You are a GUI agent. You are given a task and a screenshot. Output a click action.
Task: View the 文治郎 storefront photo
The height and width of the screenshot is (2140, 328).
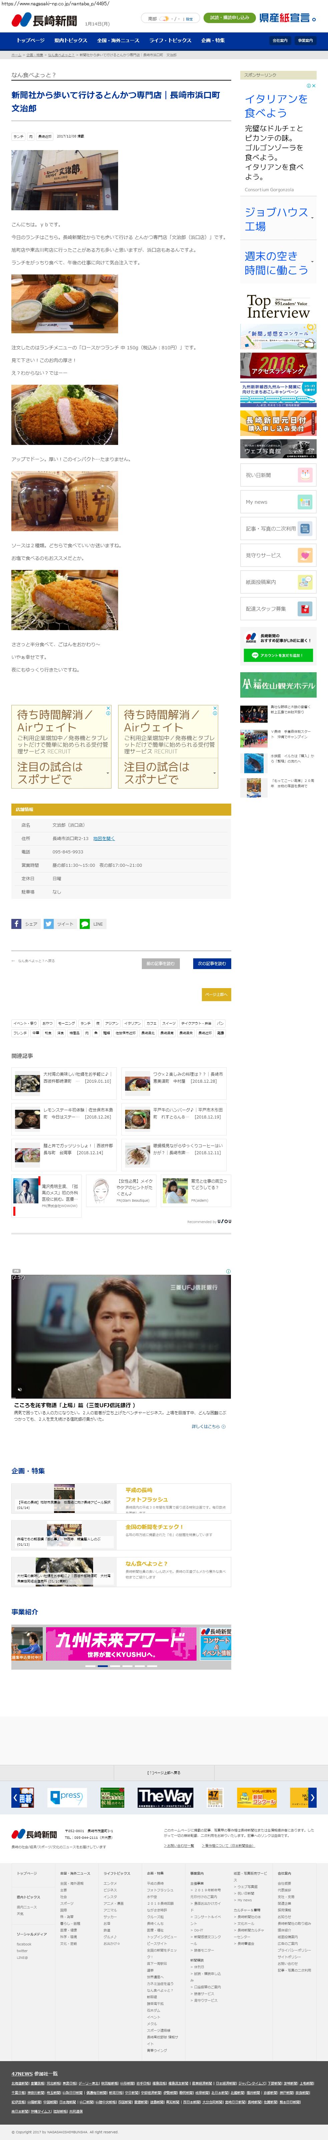[x=65, y=180]
